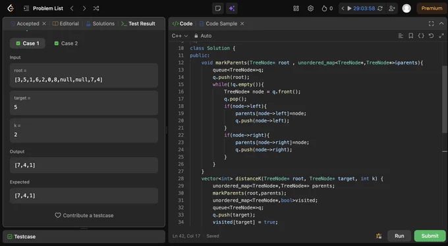448x246 pixels.
Task: Open the layout grid icon
Action: [x=296, y=9]
